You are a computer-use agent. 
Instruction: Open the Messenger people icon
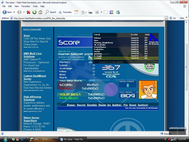118,12
